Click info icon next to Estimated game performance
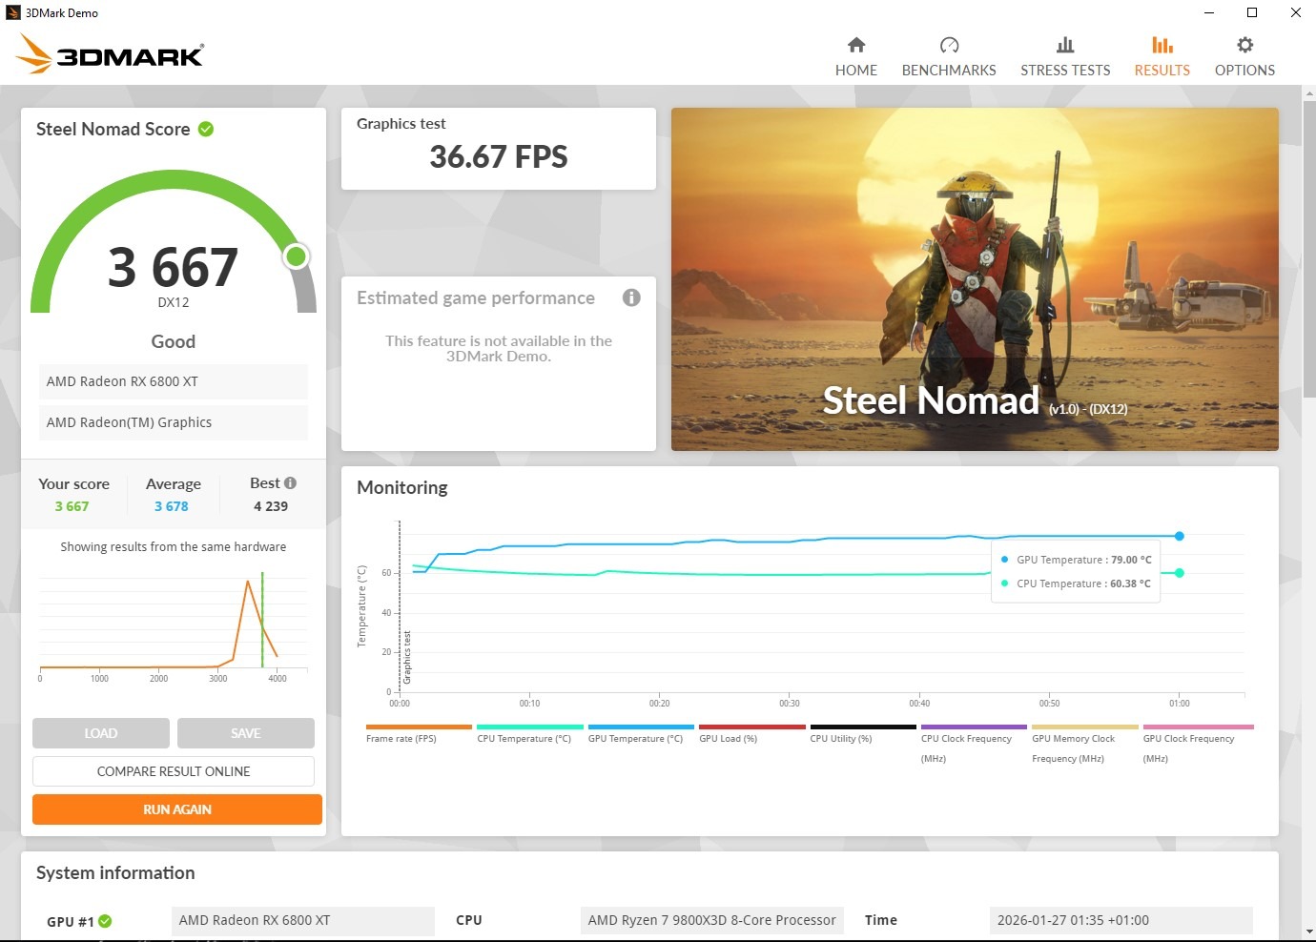The width and height of the screenshot is (1316, 942). 631,297
